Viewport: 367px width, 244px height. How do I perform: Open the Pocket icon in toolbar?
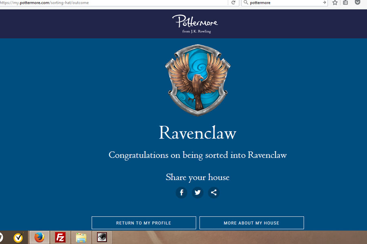[x=357, y=2]
